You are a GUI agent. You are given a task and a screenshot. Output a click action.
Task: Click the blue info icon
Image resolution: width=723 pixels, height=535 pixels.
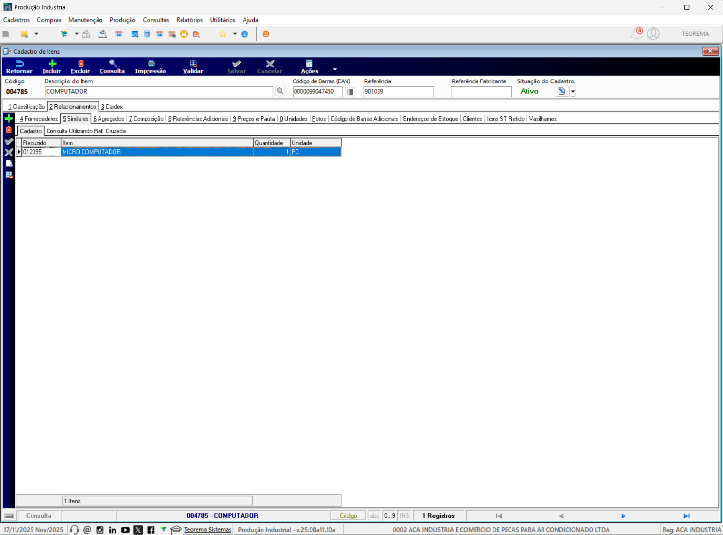click(x=245, y=34)
